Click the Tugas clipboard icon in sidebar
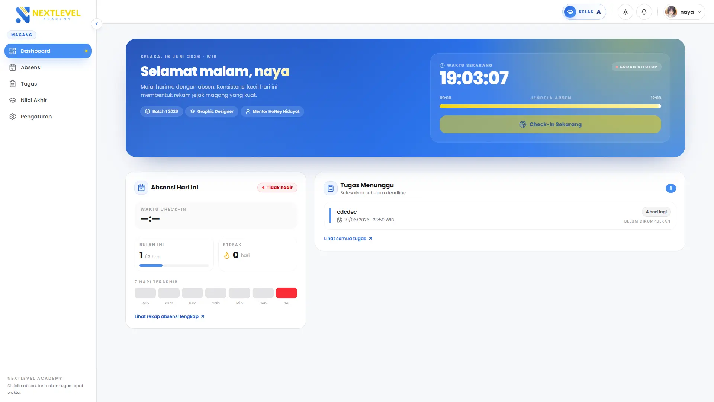Screen dimensions: 714x402 (13, 84)
